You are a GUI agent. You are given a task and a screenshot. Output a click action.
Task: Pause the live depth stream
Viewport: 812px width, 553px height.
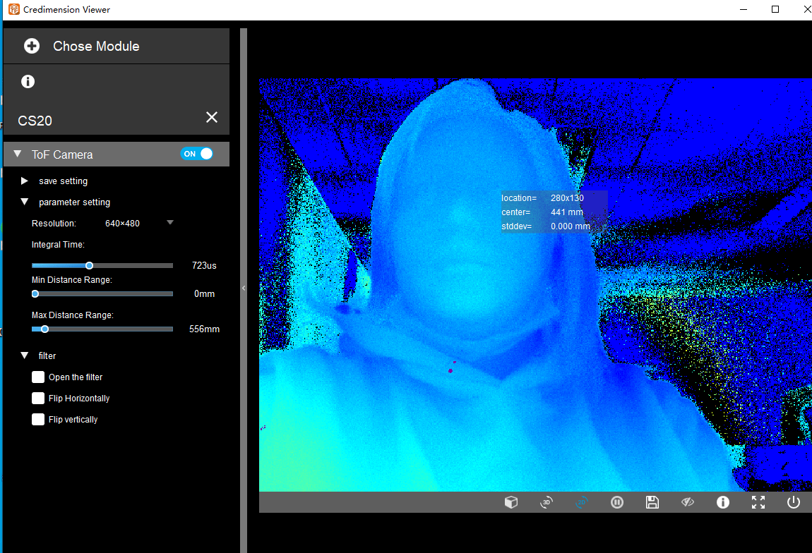617,502
